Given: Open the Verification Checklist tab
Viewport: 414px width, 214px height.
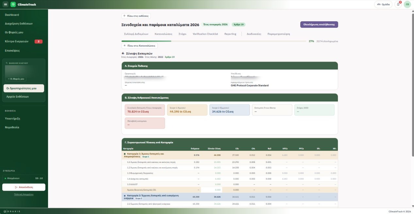Looking at the screenshot, I should pos(205,34).
